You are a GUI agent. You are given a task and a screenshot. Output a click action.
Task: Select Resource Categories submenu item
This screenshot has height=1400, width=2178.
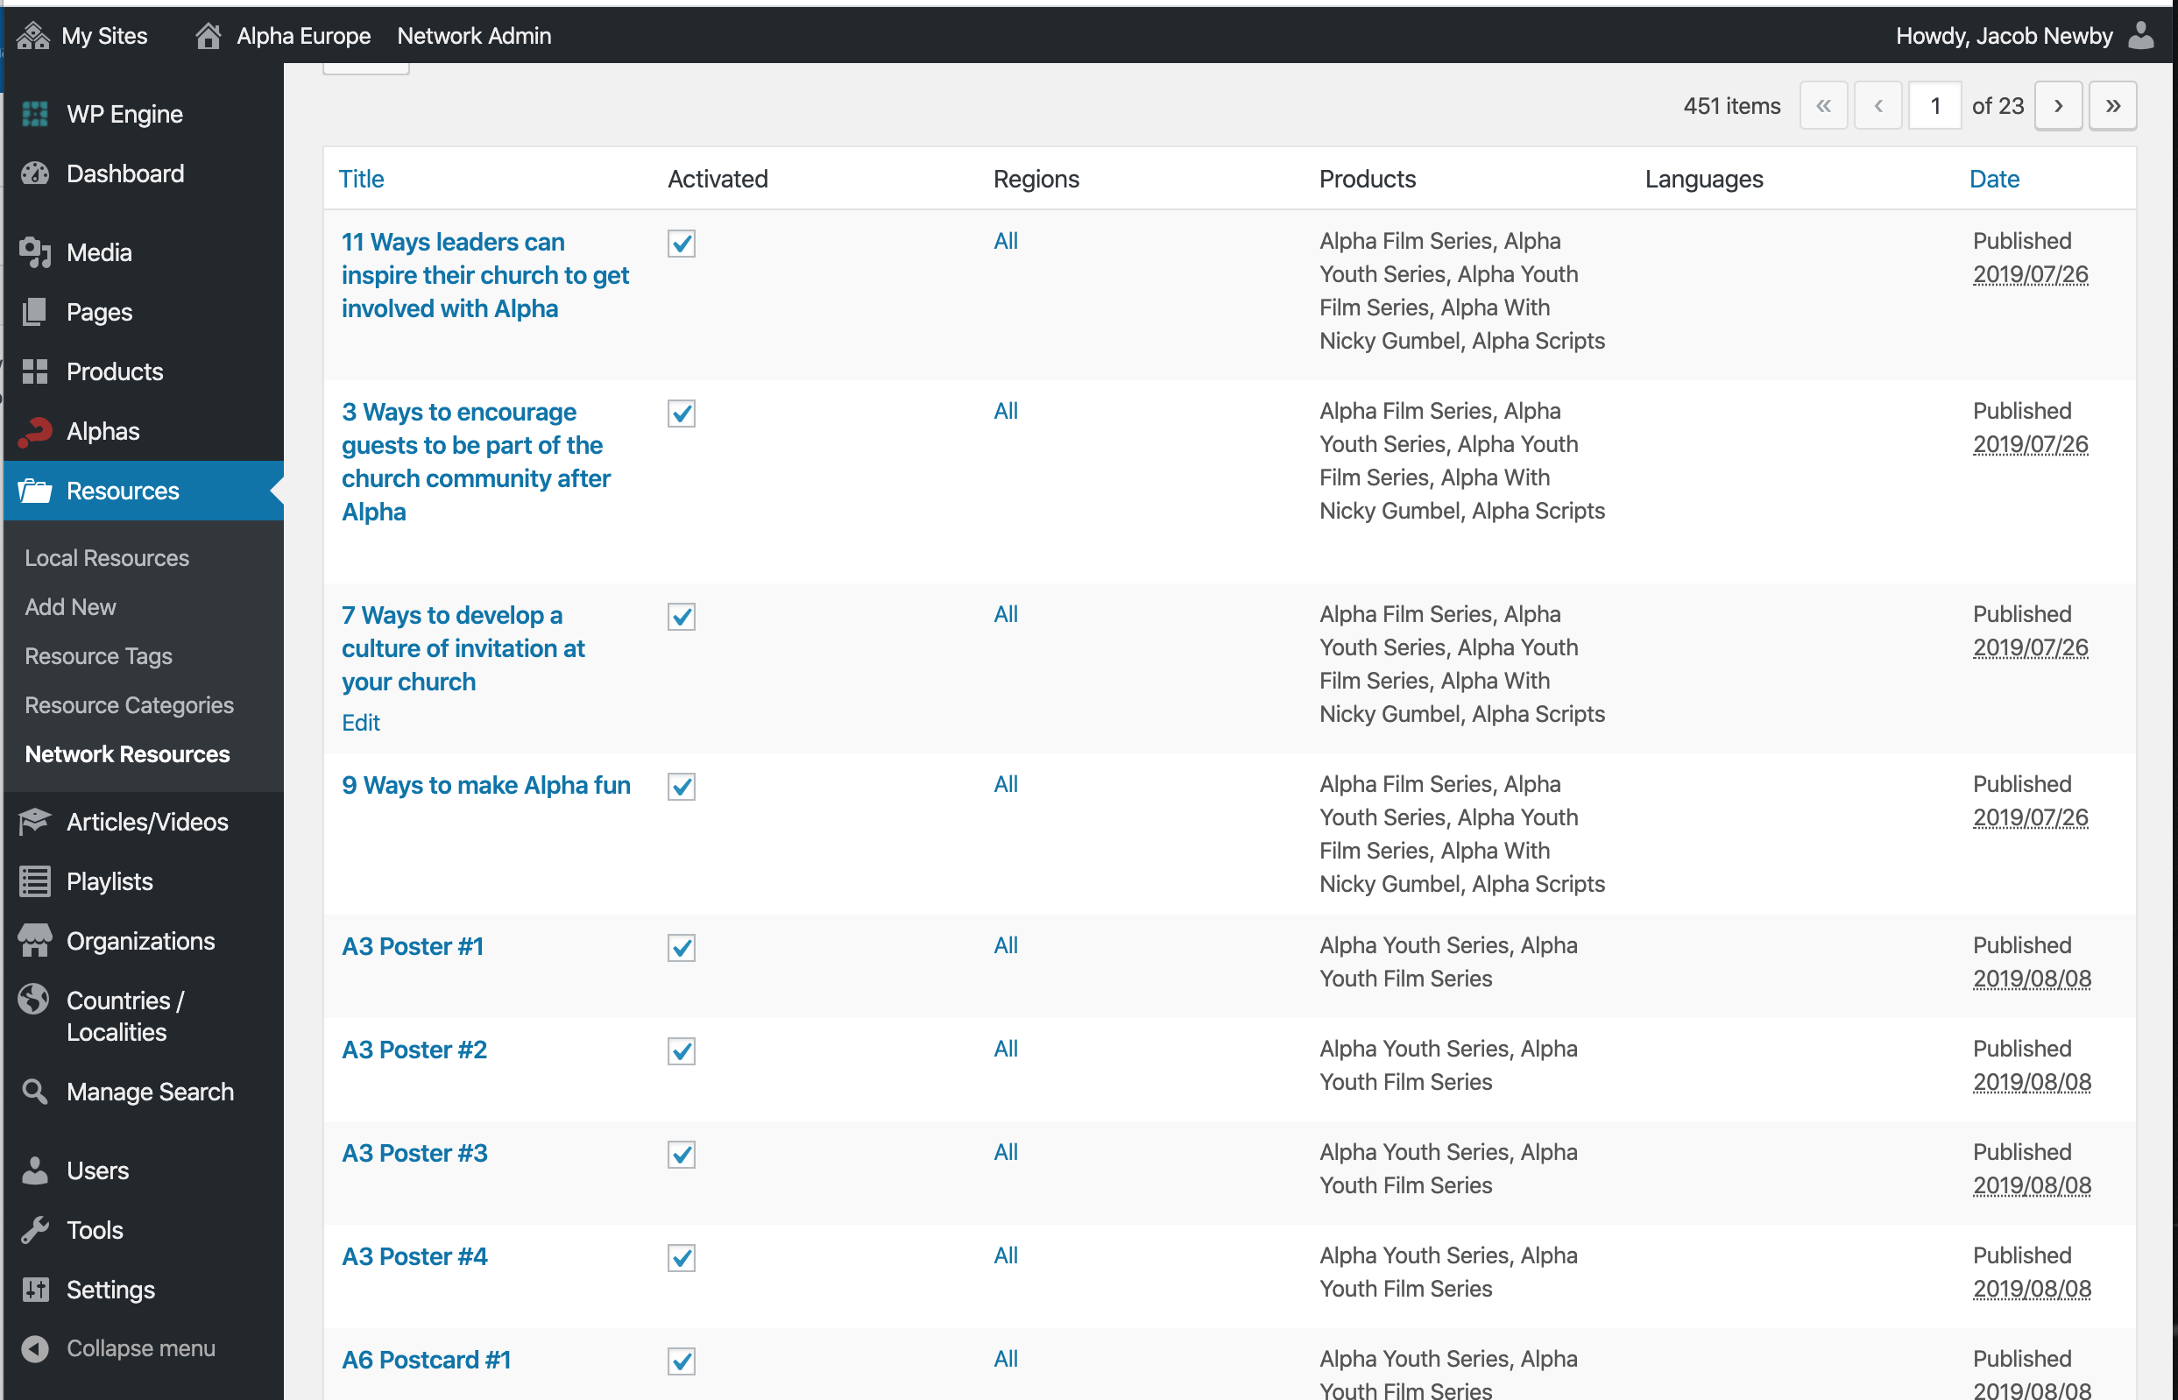(129, 705)
